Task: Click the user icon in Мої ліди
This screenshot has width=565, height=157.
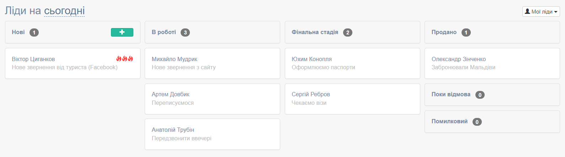Action: click(x=527, y=11)
